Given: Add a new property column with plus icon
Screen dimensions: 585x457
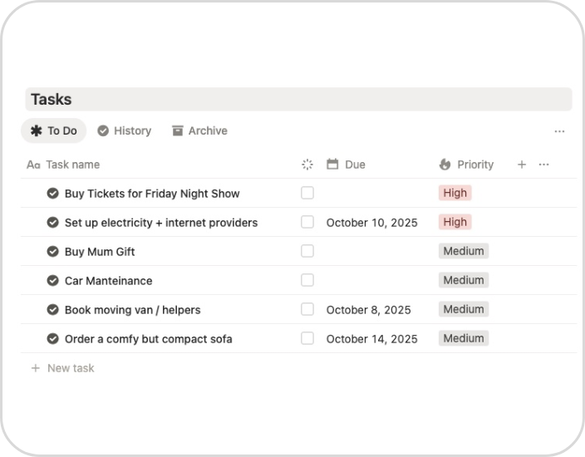Looking at the screenshot, I should 522,165.
